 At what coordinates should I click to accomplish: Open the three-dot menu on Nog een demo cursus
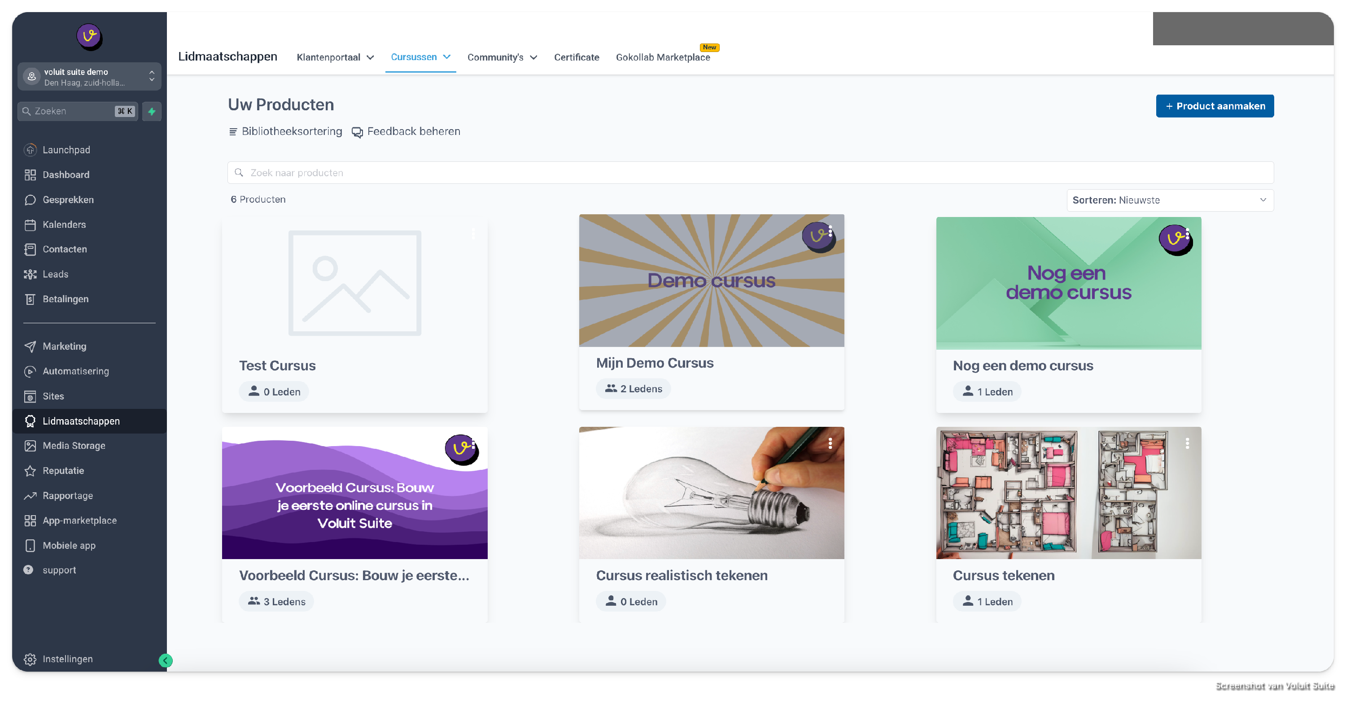coord(1187,234)
